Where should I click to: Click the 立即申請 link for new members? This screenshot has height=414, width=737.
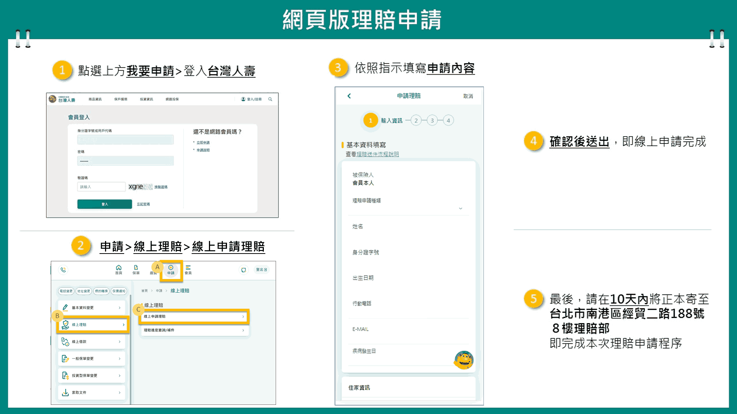[x=203, y=142]
